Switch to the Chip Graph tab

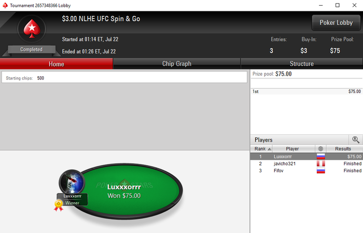177,64
